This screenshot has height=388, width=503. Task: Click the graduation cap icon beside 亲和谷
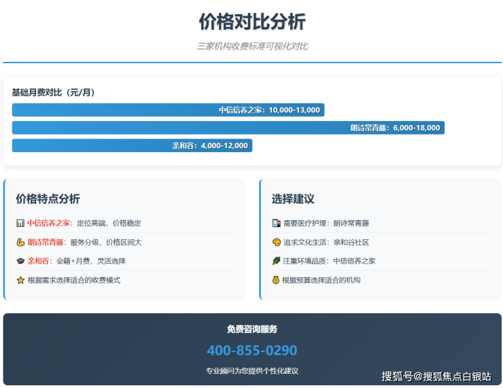pos(20,261)
